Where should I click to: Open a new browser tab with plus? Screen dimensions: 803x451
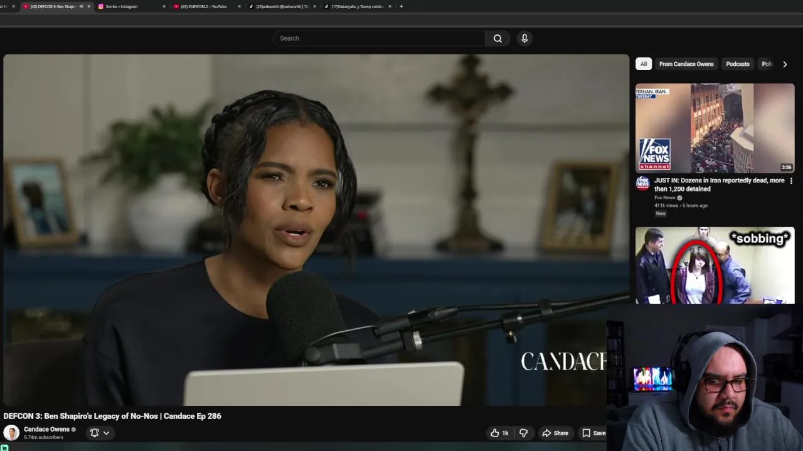[x=401, y=6]
